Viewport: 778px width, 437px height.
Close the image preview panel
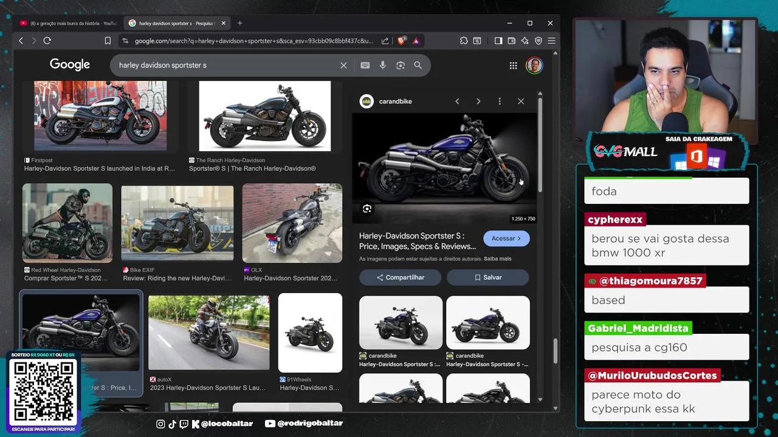point(521,101)
